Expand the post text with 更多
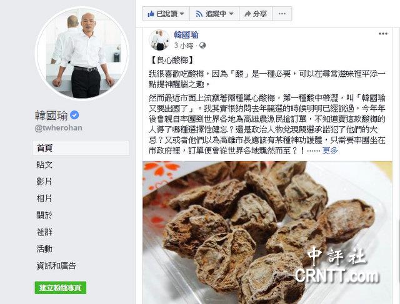400x304 pixels. 331,150
